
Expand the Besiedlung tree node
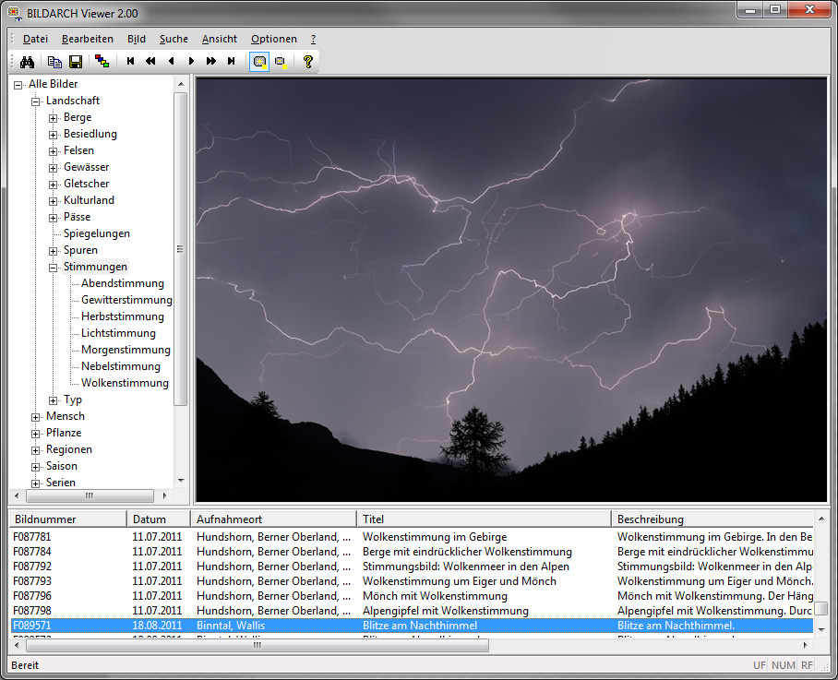tap(53, 135)
